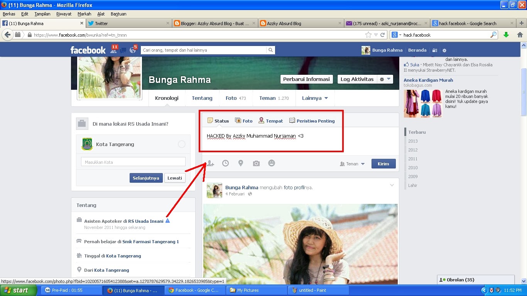
Task: Switch to untitled - Paint in taskbar
Action: pyautogui.click(x=318, y=290)
